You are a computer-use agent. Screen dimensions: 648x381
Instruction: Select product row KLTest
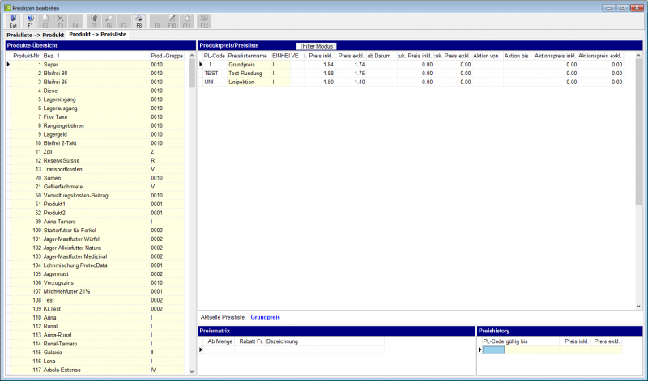pyautogui.click(x=97, y=309)
